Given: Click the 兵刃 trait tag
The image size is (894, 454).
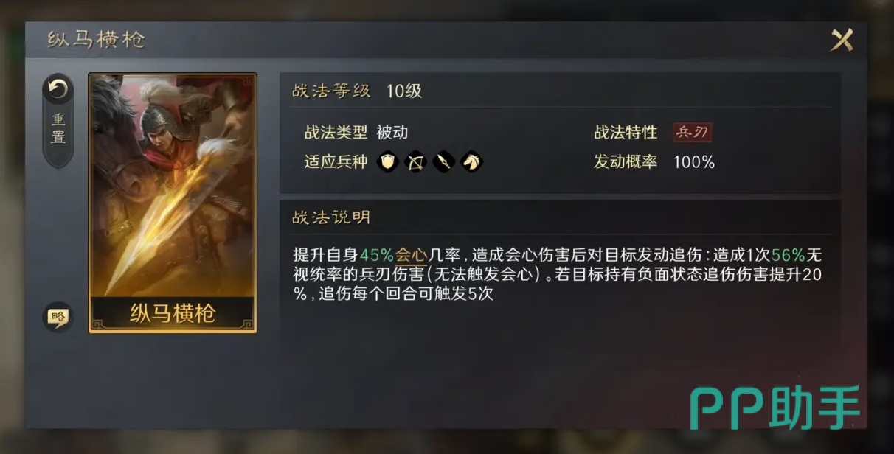Looking at the screenshot, I should point(693,133).
